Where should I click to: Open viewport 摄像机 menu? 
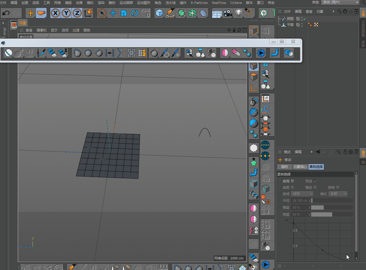click(41, 30)
